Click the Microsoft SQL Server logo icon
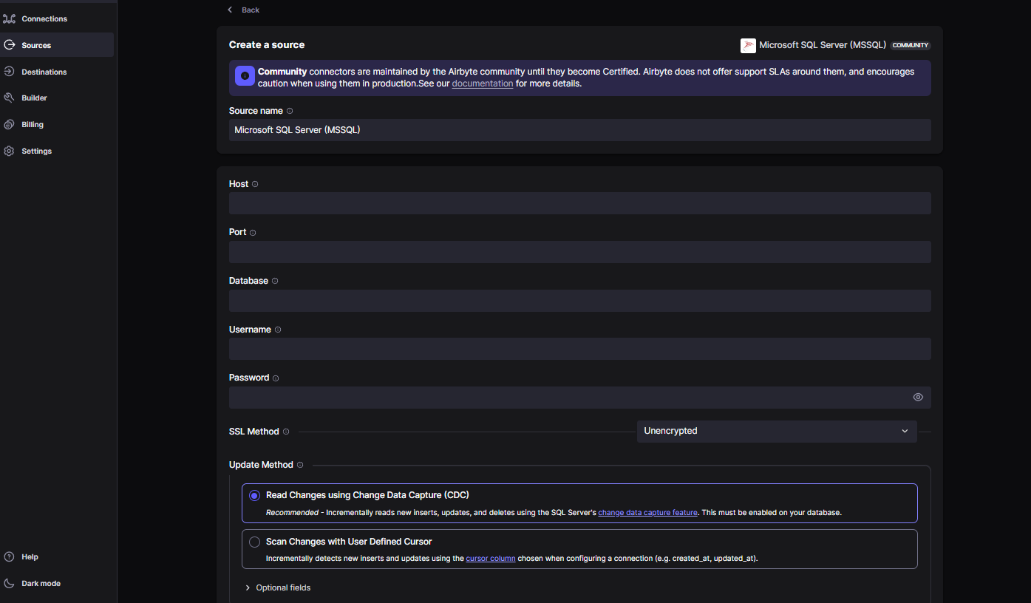This screenshot has height=603, width=1031. [x=748, y=45]
